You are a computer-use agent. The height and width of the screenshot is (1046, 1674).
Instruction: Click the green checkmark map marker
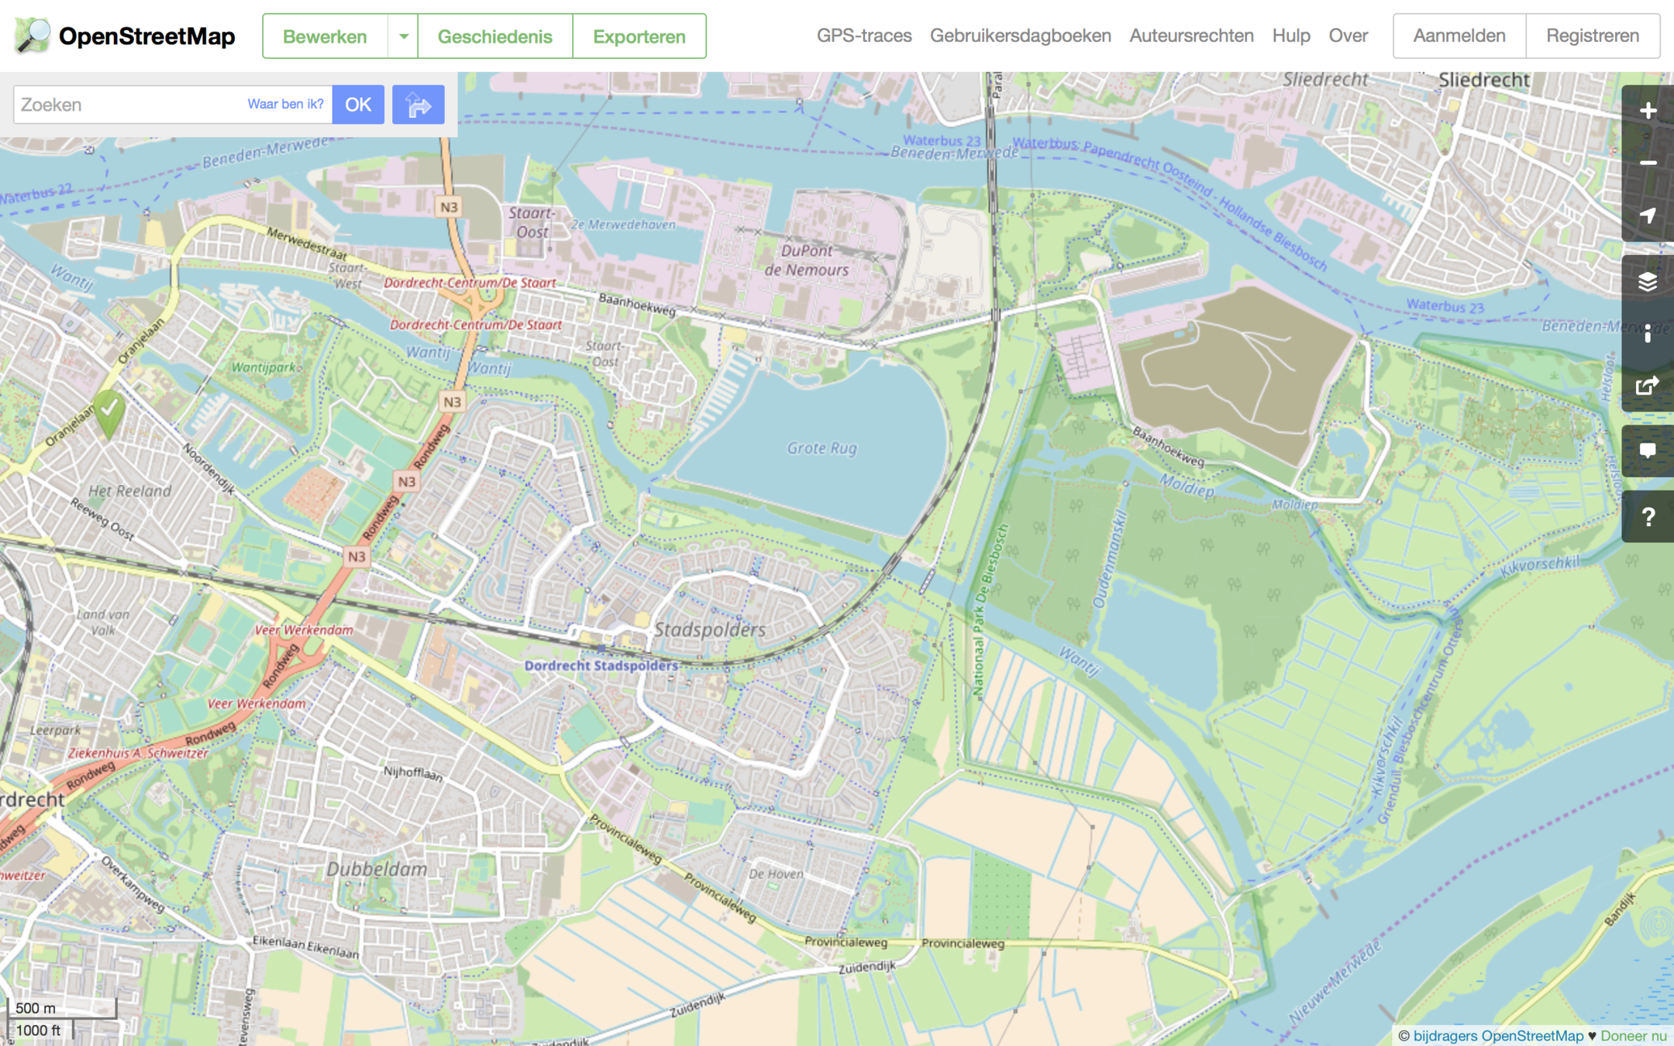[109, 409]
